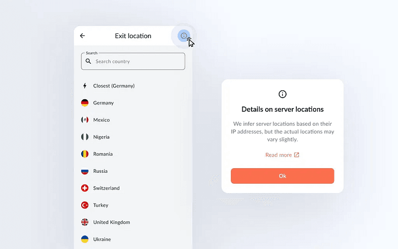398x249 pixels.
Task: Choose the Mexico flag icon
Action: tap(85, 120)
